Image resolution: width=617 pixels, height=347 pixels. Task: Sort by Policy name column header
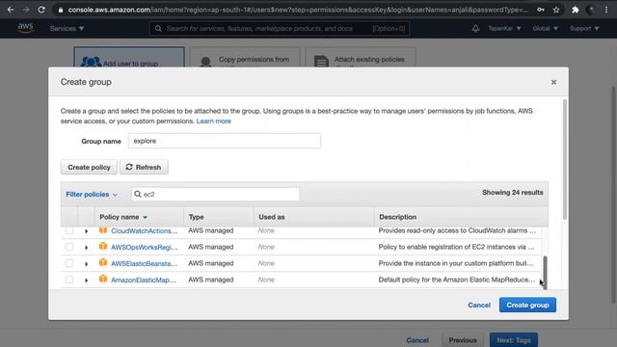click(x=123, y=217)
